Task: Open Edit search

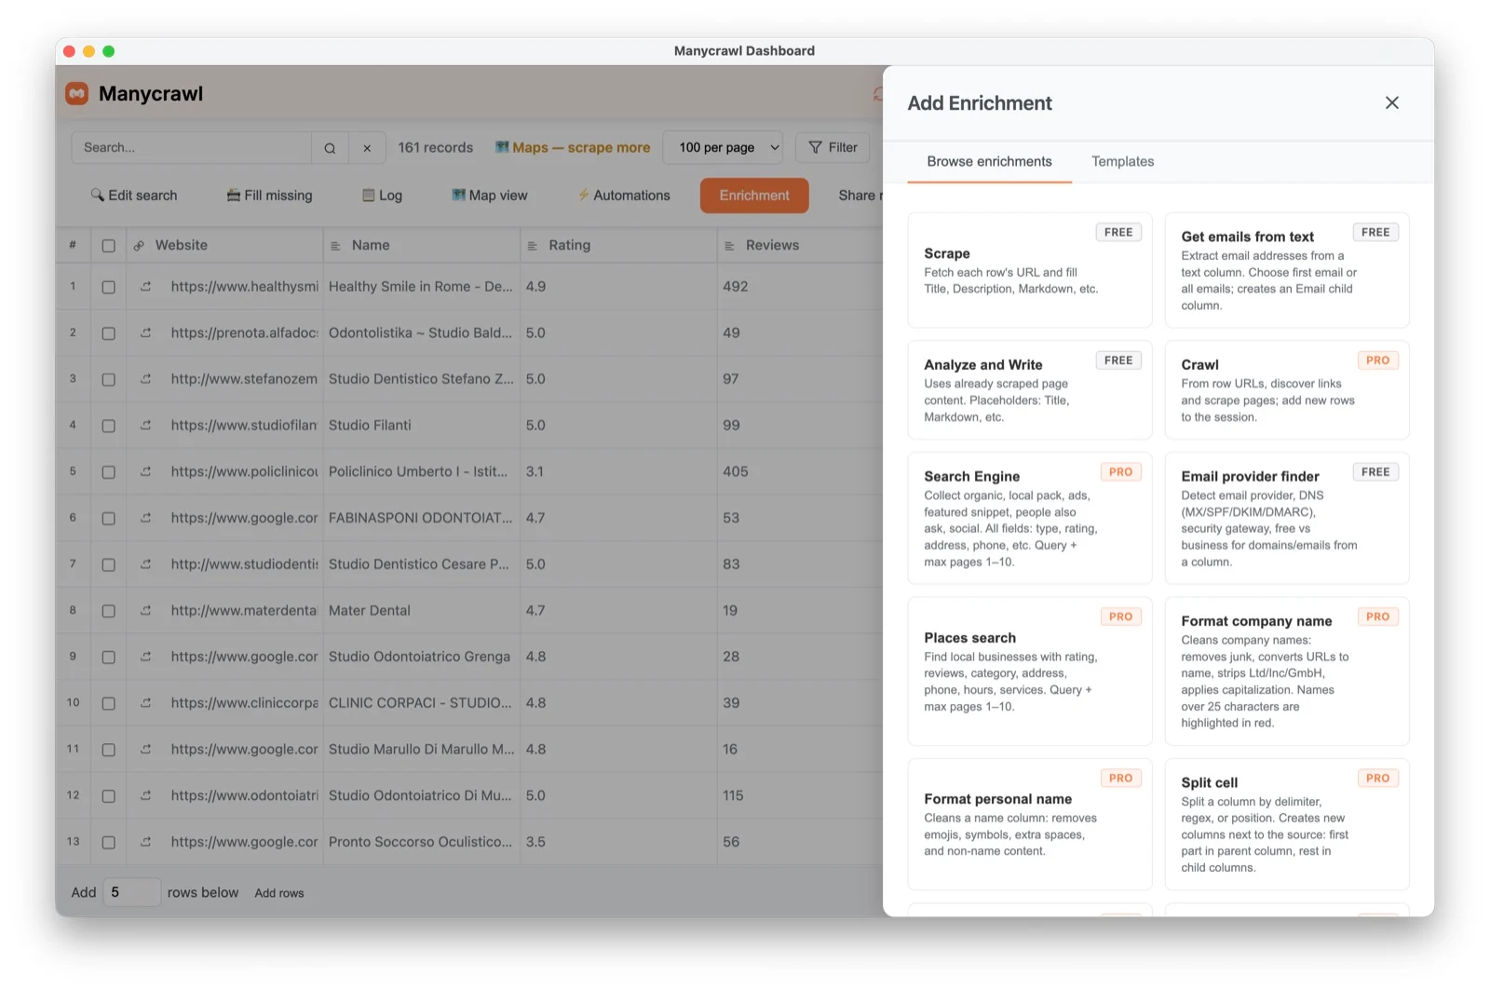Action: (x=134, y=196)
